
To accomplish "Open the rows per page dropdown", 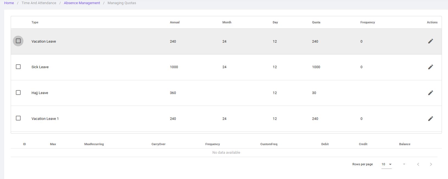I will (386, 164).
